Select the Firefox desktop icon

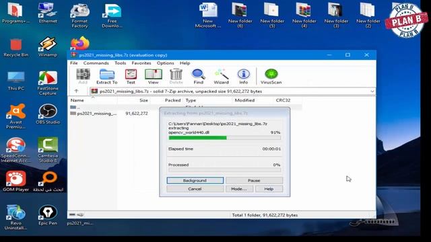[79, 43]
